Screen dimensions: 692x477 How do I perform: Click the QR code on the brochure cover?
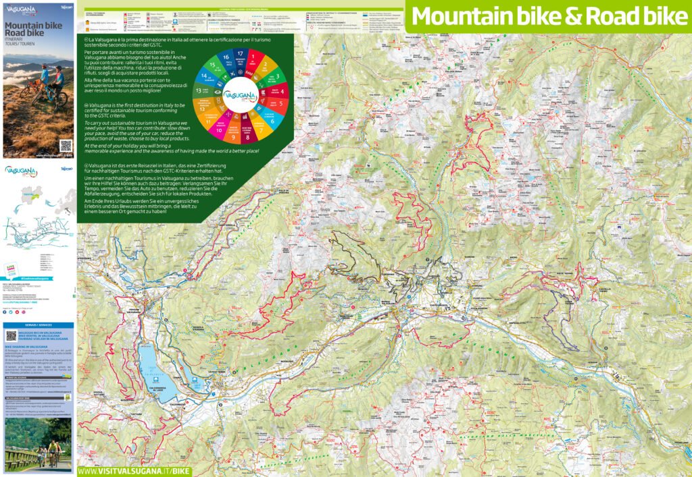coord(66,145)
